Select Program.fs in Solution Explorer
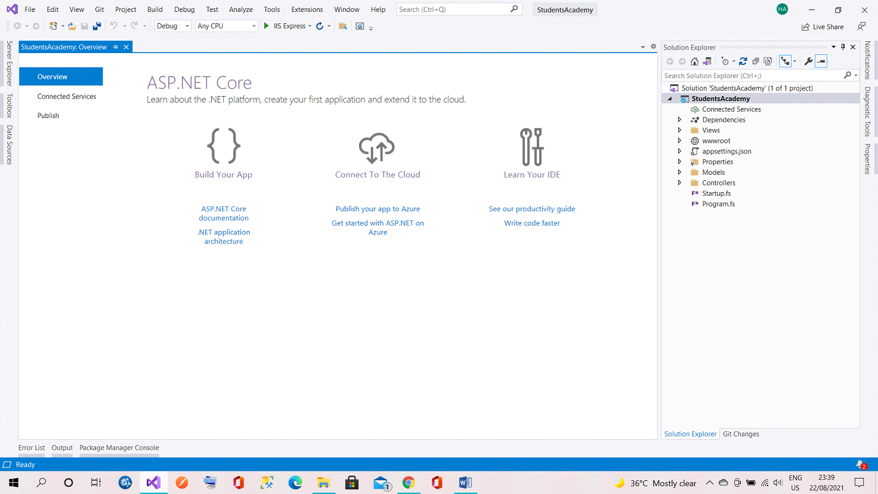The width and height of the screenshot is (878, 494). click(718, 204)
